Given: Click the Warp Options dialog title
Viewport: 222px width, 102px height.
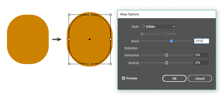Looking at the screenshot, I should pos(129,14).
